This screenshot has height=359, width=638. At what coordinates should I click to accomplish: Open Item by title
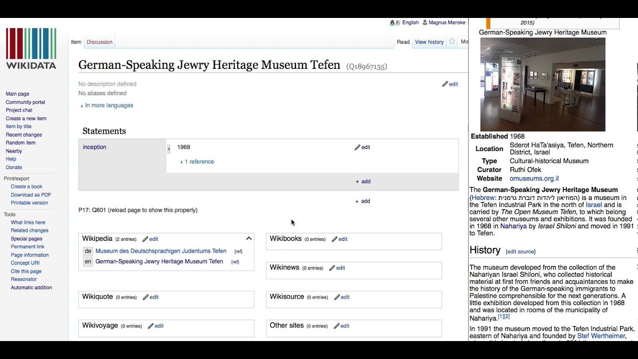(18, 127)
